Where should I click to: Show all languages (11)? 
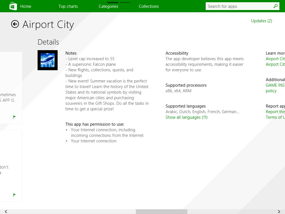pyautogui.click(x=186, y=117)
